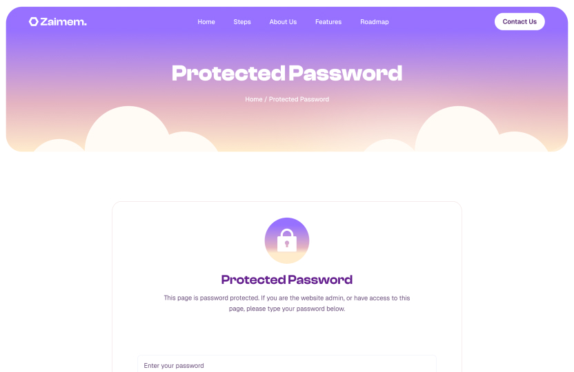The image size is (574, 372).
Task: Go to Home in the navigation bar
Action: [206, 22]
